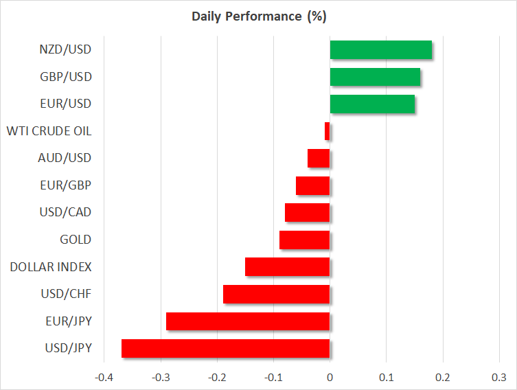Select the longest red USD/JPY bar

[x=226, y=348]
